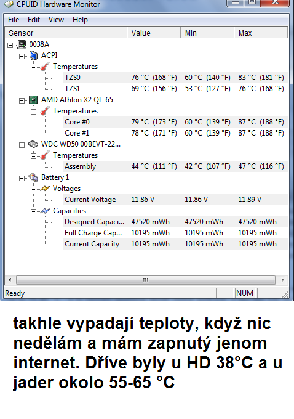Select the Assembly temperature row

coord(175,166)
